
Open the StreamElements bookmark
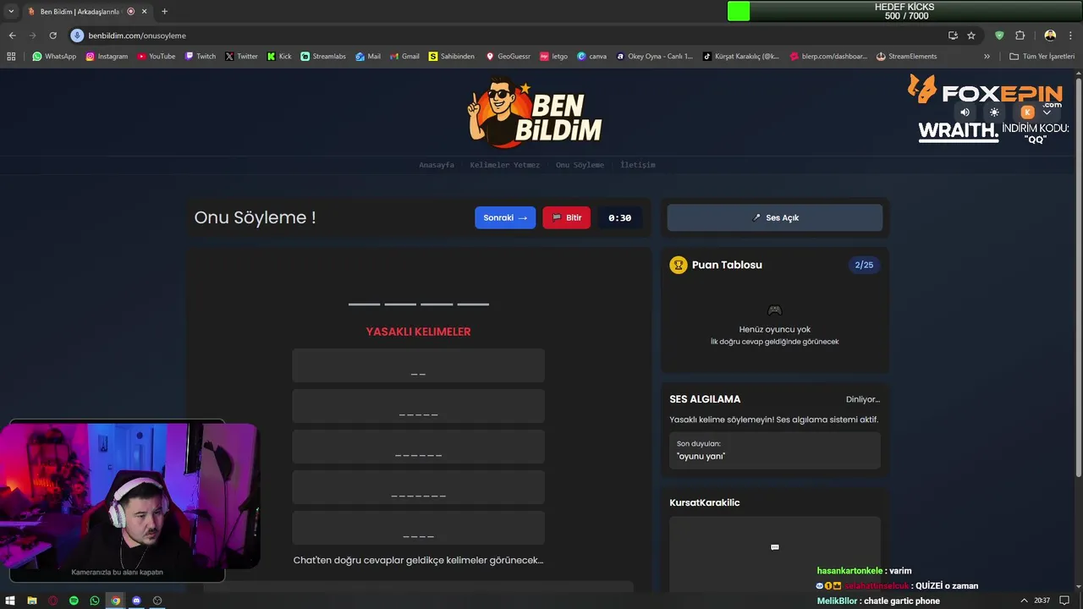coord(906,57)
